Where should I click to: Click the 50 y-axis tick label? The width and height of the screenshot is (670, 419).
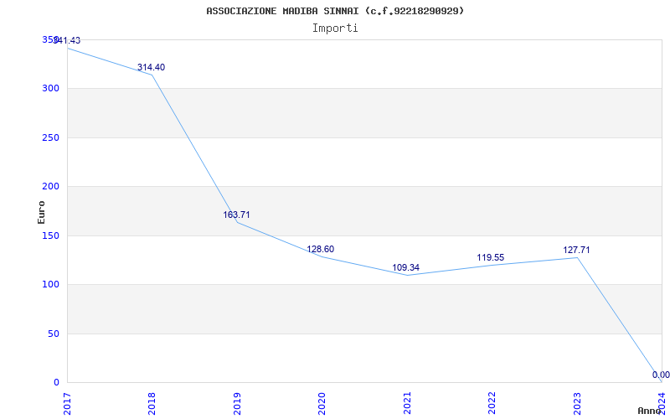pyautogui.click(x=54, y=334)
